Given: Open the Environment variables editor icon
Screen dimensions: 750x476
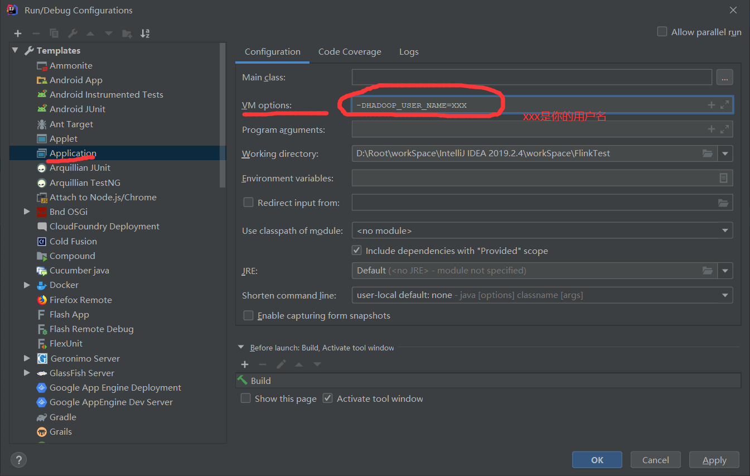Looking at the screenshot, I should point(723,178).
